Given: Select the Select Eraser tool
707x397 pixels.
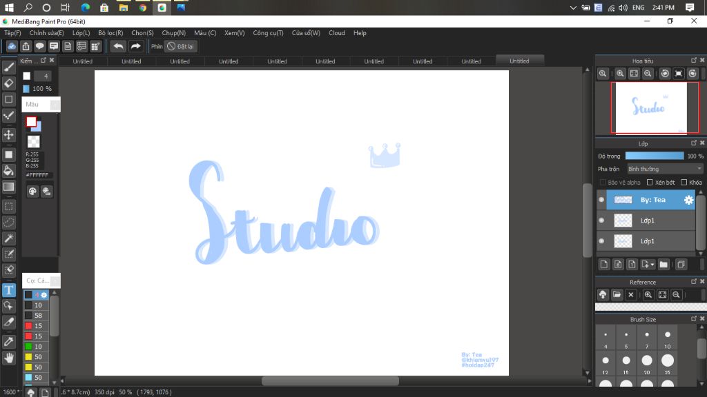Looking at the screenshot, I should pyautogui.click(x=8, y=269).
